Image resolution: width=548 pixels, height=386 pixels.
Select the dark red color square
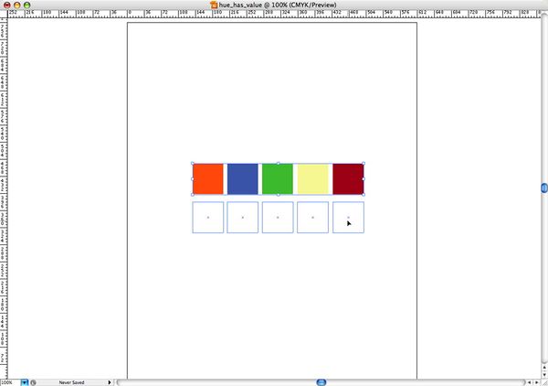(x=348, y=178)
